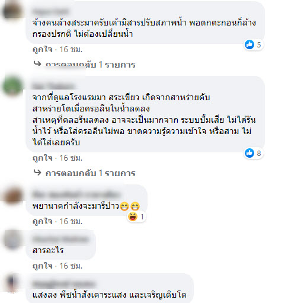
Task: Click the partially hidden reply arrow under the first comment
Action: [x=37, y=63]
